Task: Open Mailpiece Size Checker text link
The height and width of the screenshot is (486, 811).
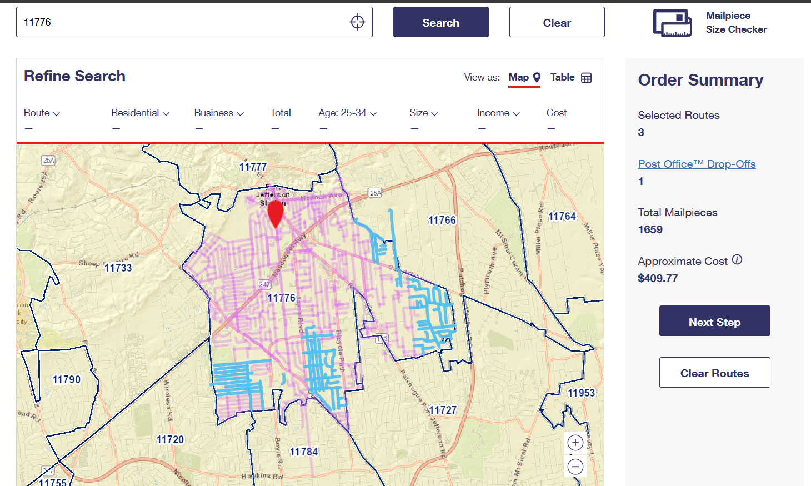Action: (x=736, y=23)
